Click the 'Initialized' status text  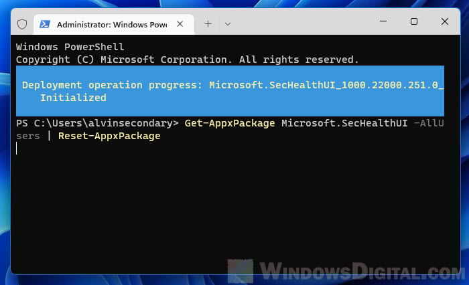point(73,98)
